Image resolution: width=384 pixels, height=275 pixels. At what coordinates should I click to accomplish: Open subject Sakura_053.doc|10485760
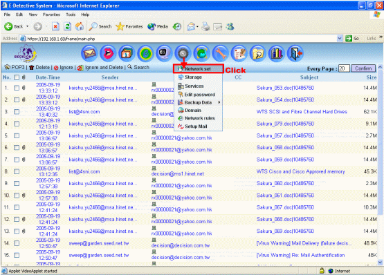coord(285,88)
